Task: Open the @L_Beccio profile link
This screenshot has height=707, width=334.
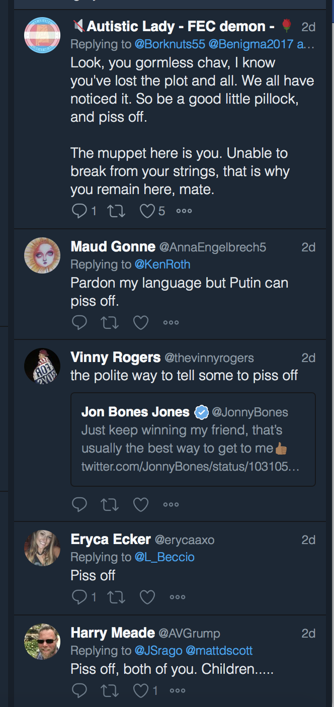Action: click(164, 557)
